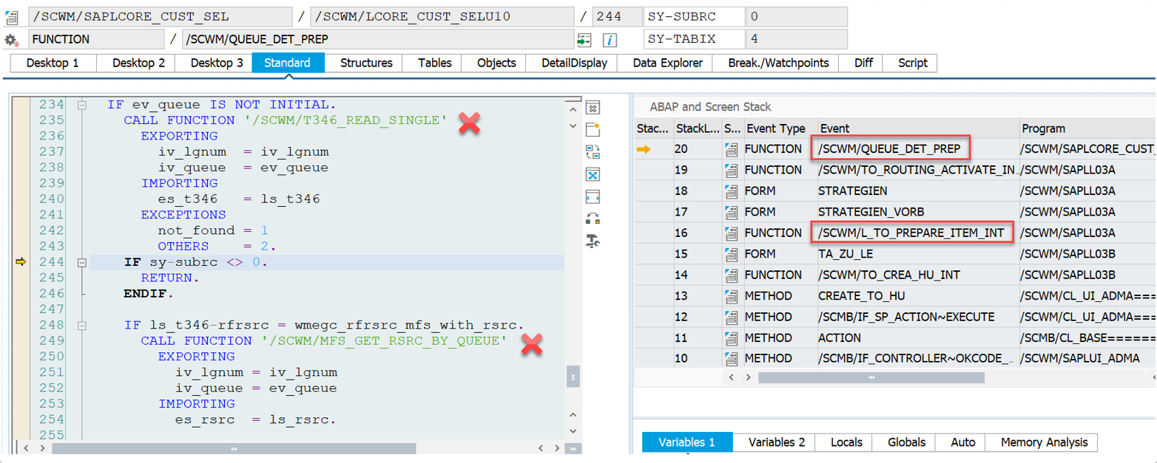Click code editor vertical scroll up arrow
The image size is (1157, 463).
click(x=573, y=109)
